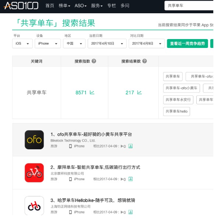Select related keyword tag 共享单车hello
This screenshot has width=214, height=220.
click(x=176, y=111)
